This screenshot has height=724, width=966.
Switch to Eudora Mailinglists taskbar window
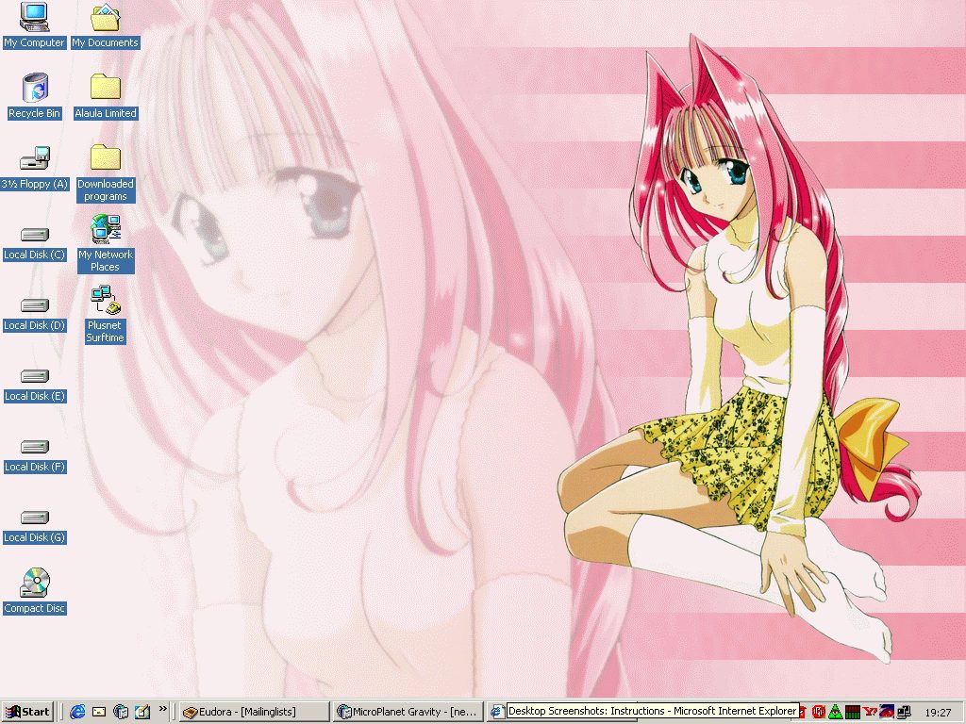click(254, 712)
